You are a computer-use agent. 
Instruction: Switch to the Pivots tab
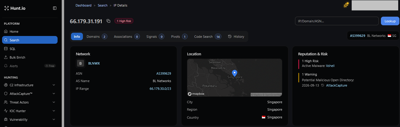179,37
